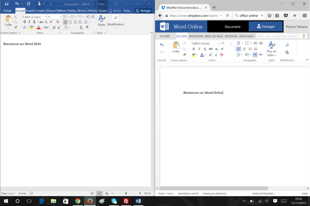Bookmark this page with the Firefox star icon
This screenshot has width=310, height=206.
(x=269, y=15)
